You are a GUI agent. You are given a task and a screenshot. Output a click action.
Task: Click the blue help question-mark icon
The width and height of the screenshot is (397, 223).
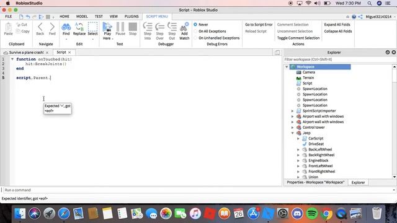(354, 17)
